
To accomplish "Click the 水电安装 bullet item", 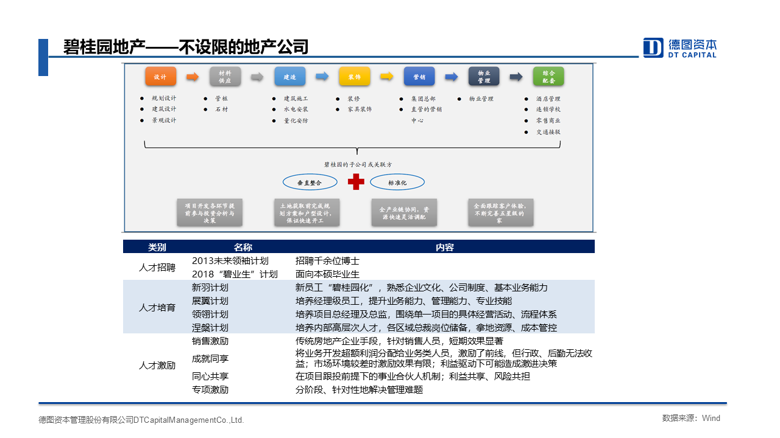I will pos(296,109).
